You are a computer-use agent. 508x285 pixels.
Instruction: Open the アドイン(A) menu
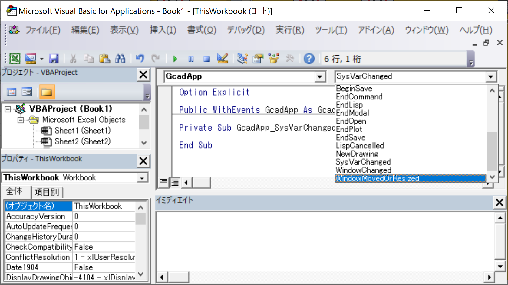pyautogui.click(x=376, y=30)
